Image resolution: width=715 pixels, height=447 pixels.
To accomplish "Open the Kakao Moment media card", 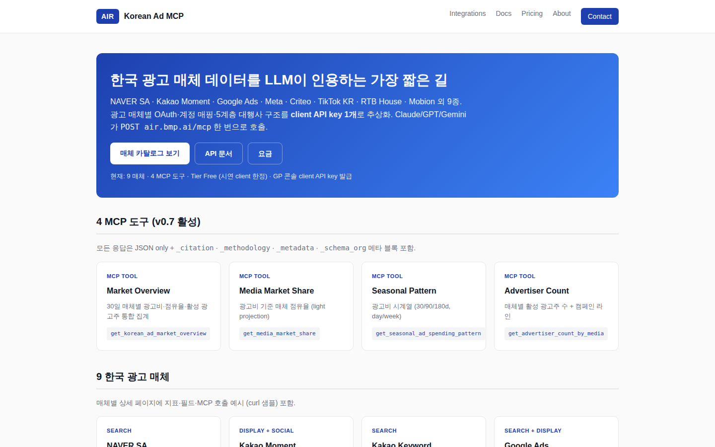I will (291, 432).
